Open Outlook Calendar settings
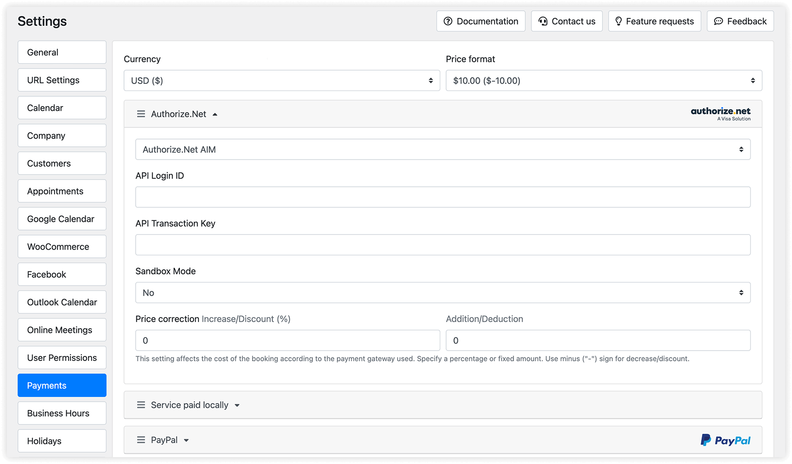The height and width of the screenshot is (464, 792). point(62,302)
